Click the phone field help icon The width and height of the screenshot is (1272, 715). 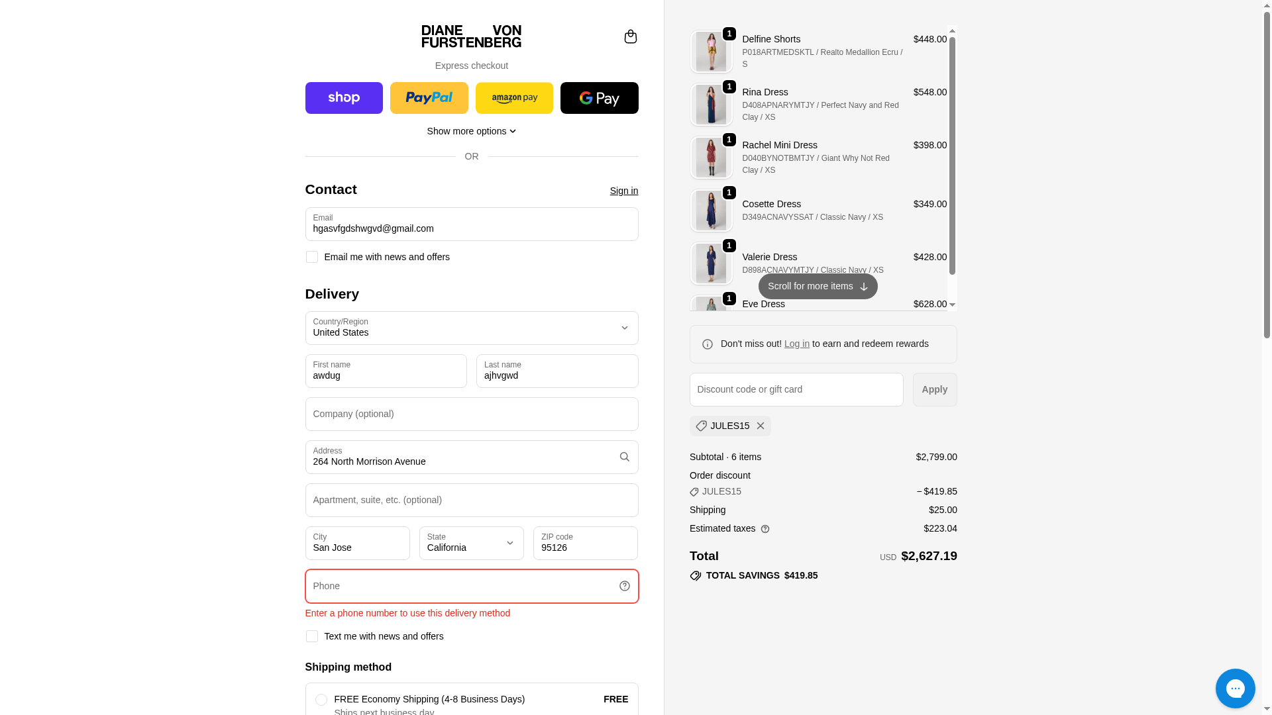click(x=624, y=586)
